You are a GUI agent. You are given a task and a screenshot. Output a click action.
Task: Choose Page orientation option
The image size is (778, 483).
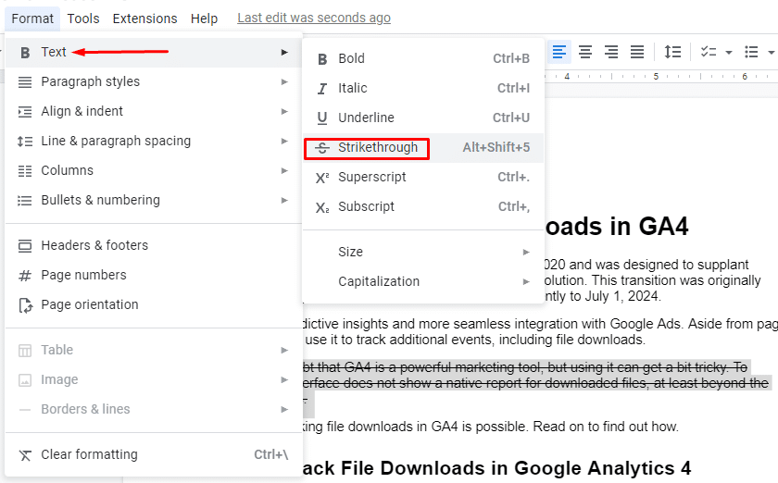(x=154, y=305)
